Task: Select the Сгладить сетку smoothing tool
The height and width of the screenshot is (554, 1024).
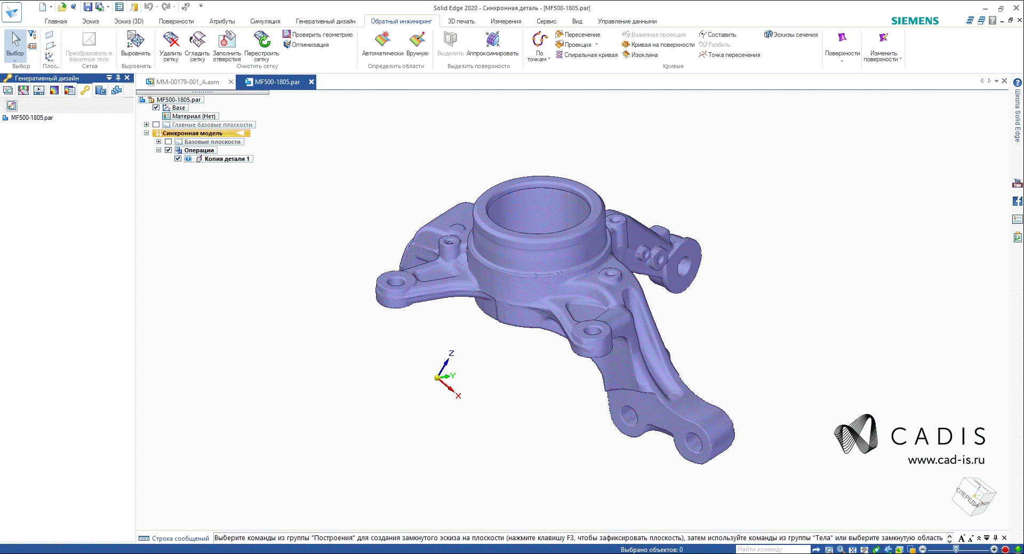Action: click(197, 47)
